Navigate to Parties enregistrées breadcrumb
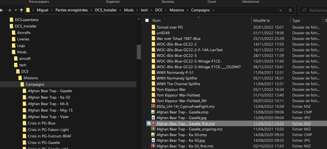The height and width of the screenshot is (149, 327). [x=72, y=10]
